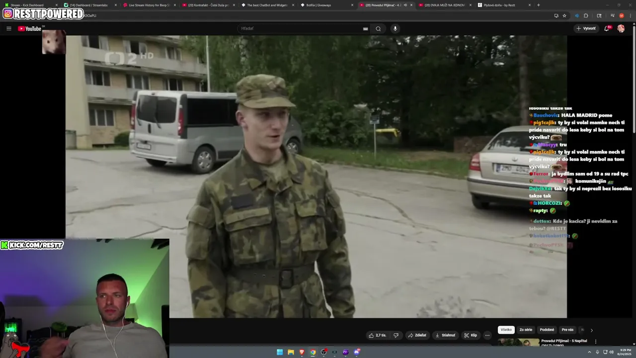Open Brave browser from taskbar

coord(302,352)
